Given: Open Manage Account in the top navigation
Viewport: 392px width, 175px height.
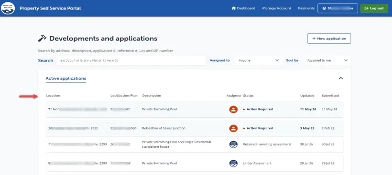Looking at the screenshot, I should (276, 8).
